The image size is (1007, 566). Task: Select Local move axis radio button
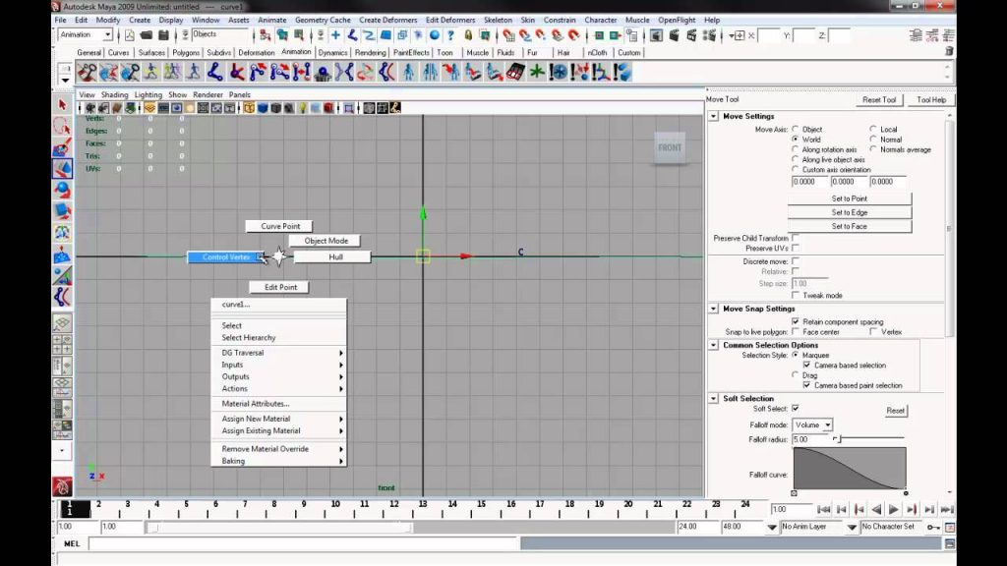(873, 129)
